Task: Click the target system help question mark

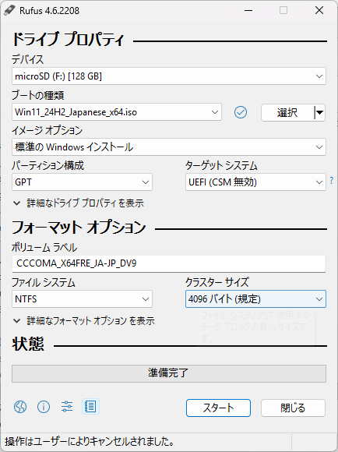Action: [332, 181]
